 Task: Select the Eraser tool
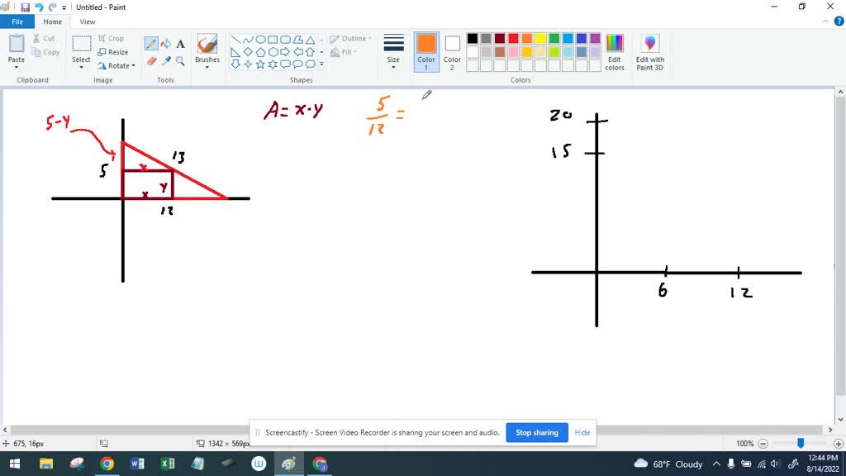point(152,59)
